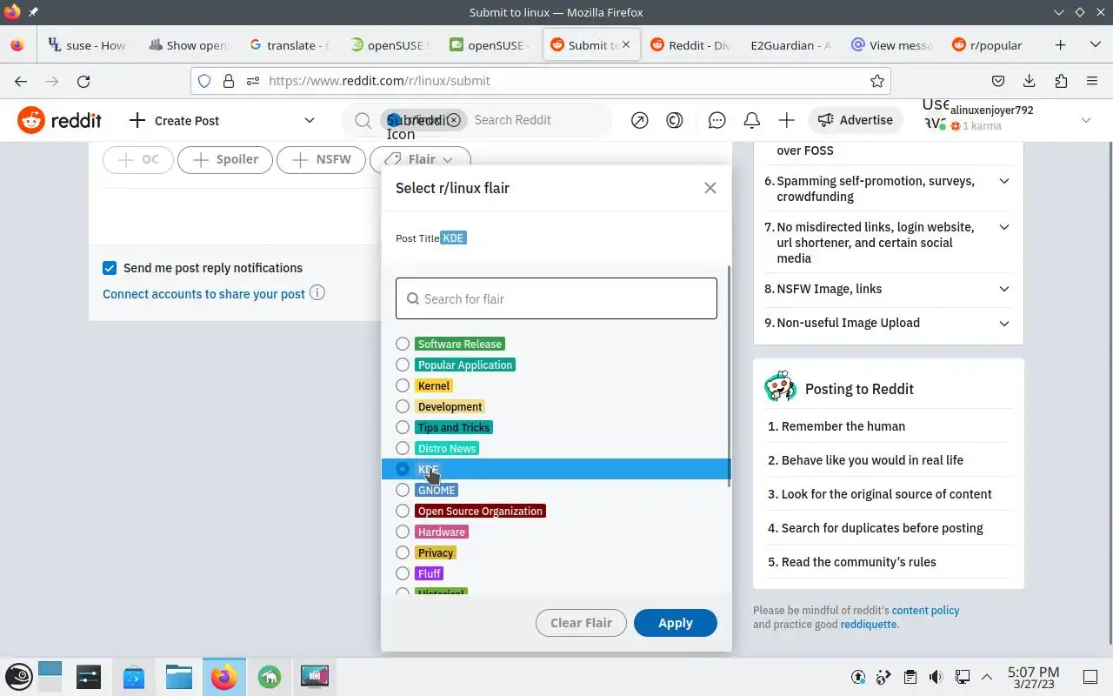The image size is (1113, 696).
Task: Select the Tips and Tricks flair
Action: 403,427
